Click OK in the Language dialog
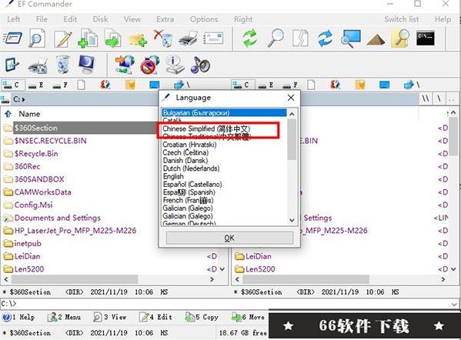The width and height of the screenshot is (461, 340). [x=229, y=238]
